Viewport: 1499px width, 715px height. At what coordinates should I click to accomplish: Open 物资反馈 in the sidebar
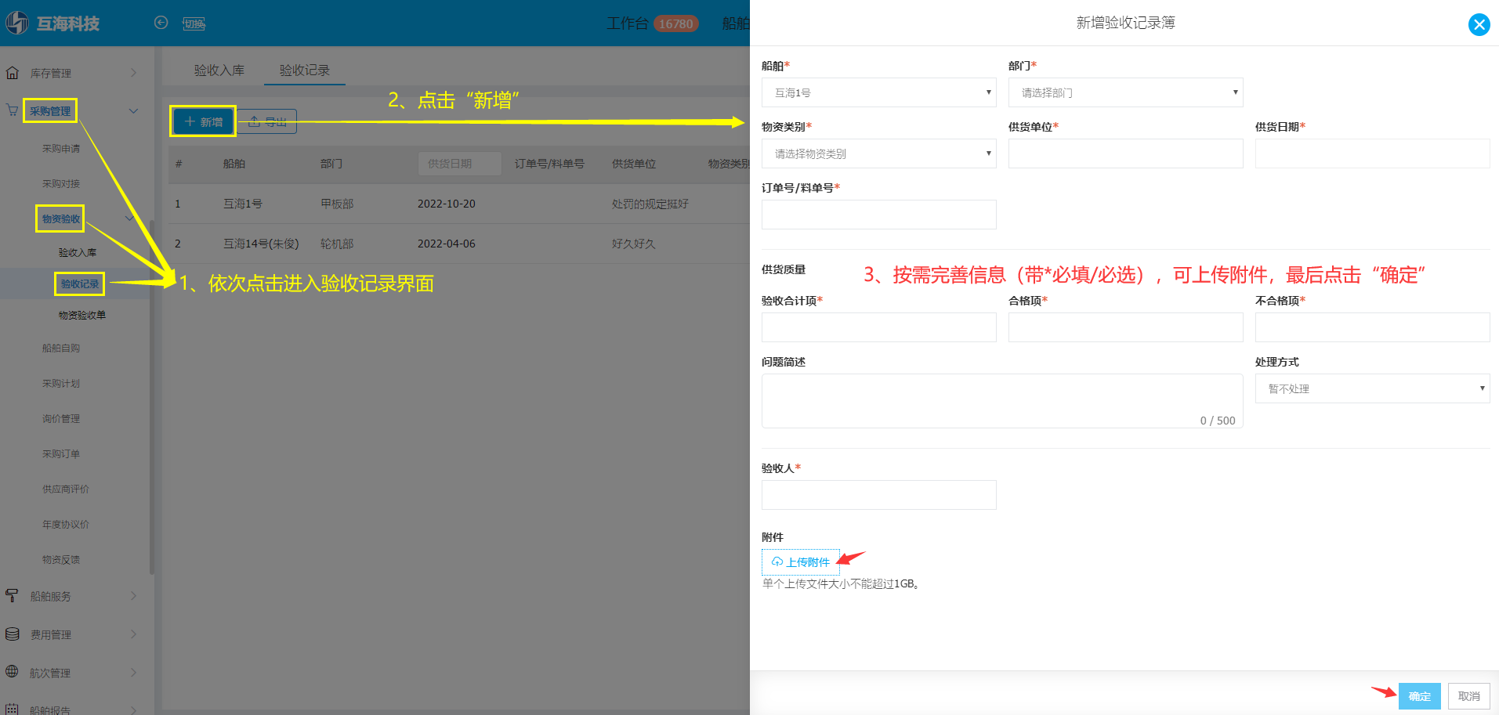61,559
